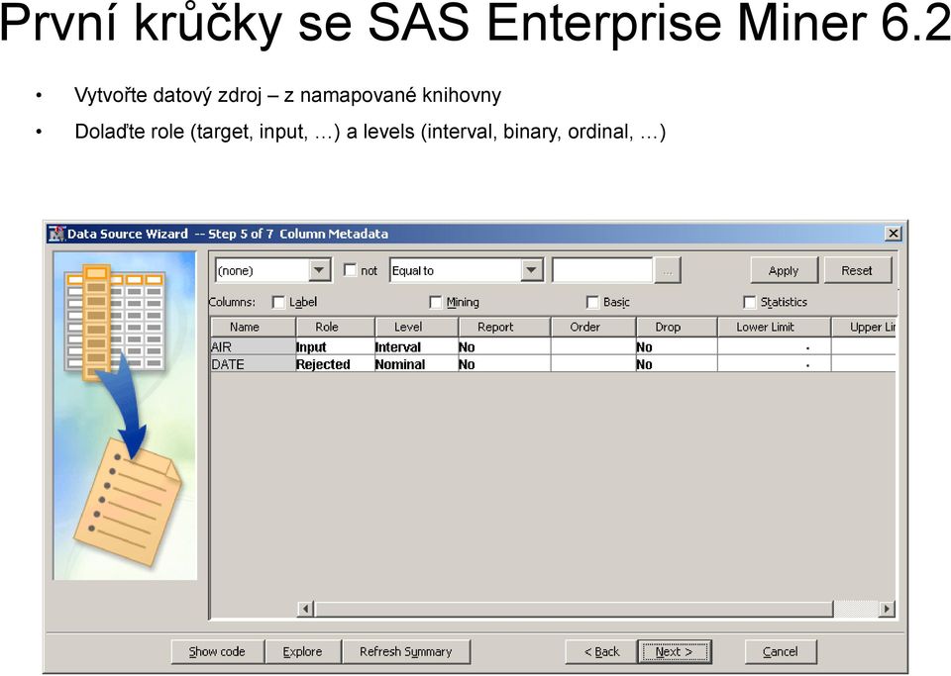Image resolution: width=951 pixels, height=676 pixels.
Task: Click the filter value input field
Action: (x=603, y=270)
